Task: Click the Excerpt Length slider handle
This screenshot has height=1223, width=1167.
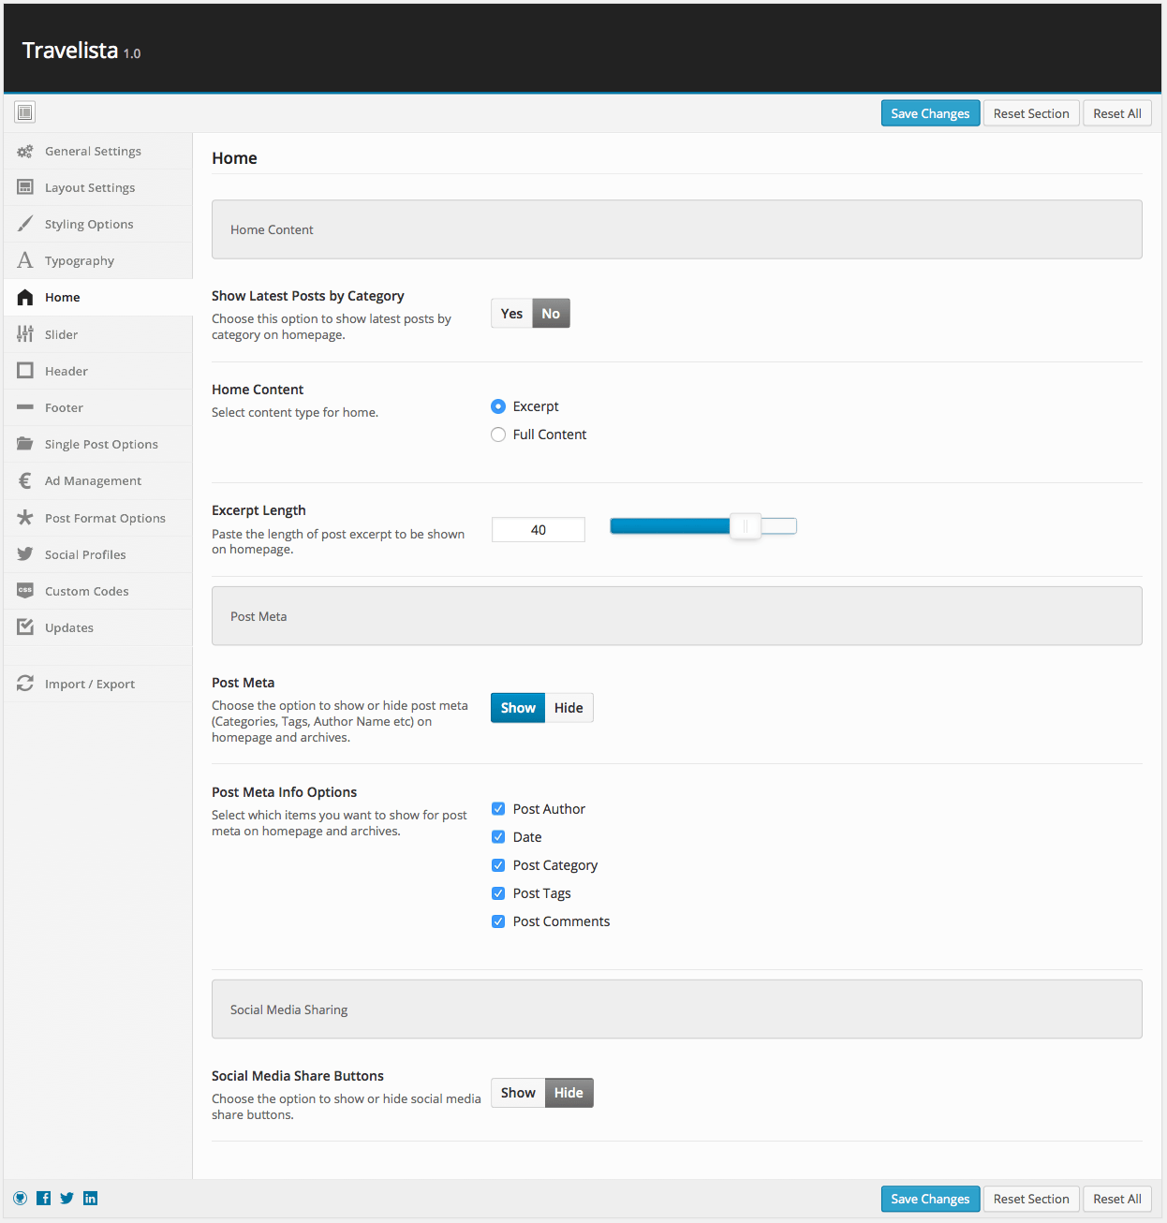Action: (746, 526)
